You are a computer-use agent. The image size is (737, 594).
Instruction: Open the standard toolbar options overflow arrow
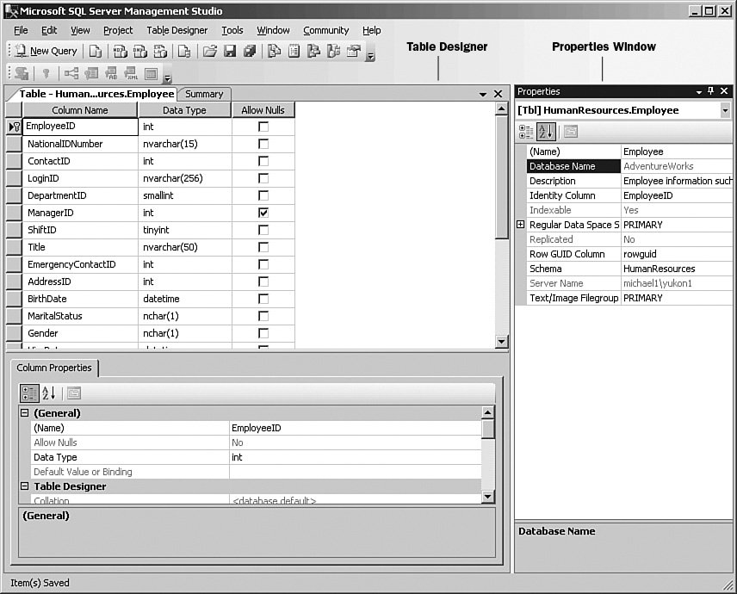pyautogui.click(x=370, y=57)
